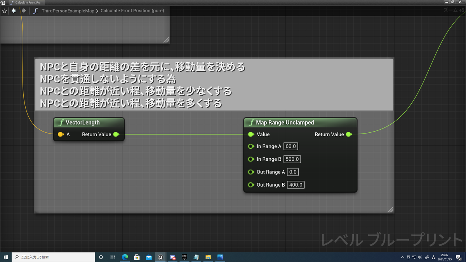Open the Action Center notification toggle

458,257
